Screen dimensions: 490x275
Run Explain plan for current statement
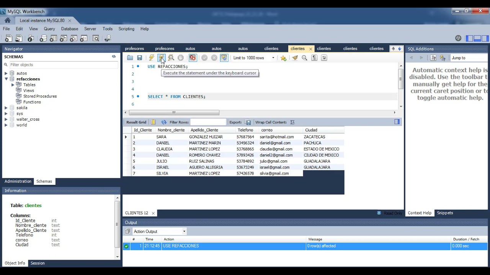click(171, 58)
